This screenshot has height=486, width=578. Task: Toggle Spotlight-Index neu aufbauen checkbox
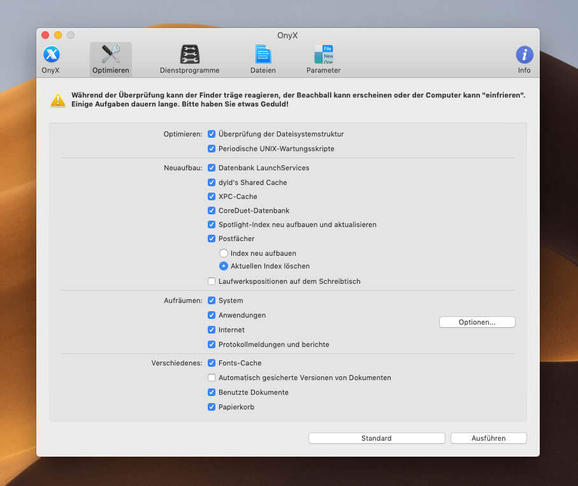pos(212,225)
